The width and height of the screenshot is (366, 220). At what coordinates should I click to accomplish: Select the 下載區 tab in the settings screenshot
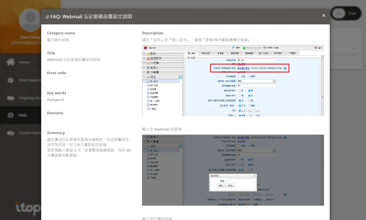(x=292, y=53)
